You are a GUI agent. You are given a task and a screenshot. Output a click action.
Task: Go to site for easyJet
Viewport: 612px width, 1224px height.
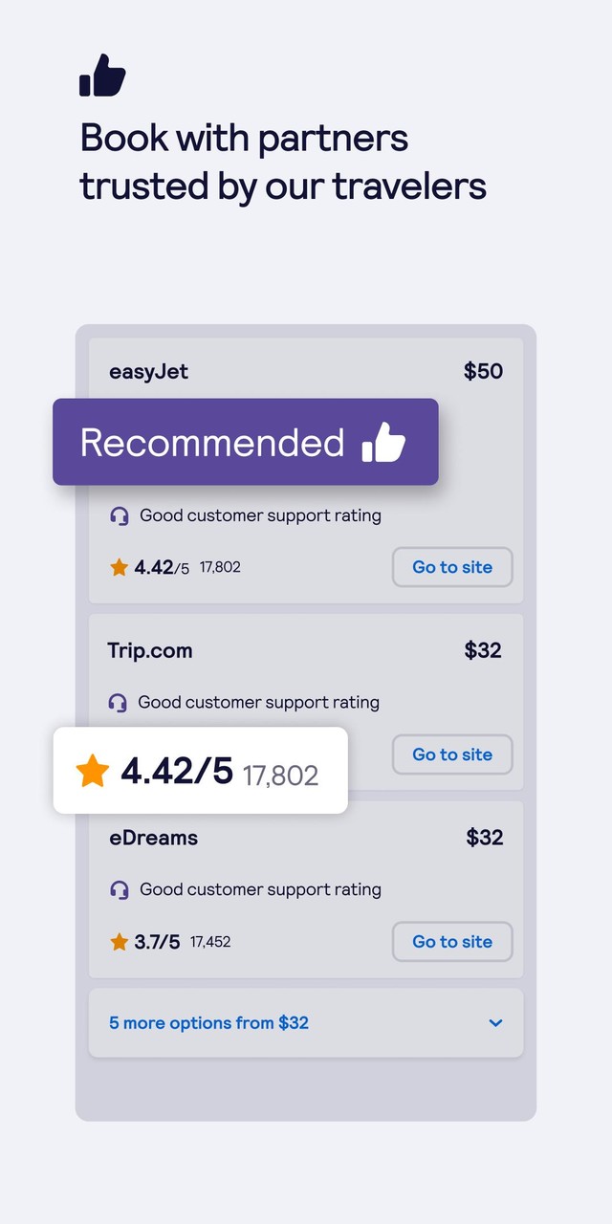[x=452, y=567]
